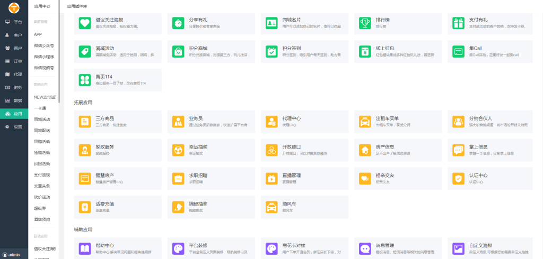Open the 积分商城 shopping bag icon
Screen dimensions: 543x259
[x=178, y=51]
